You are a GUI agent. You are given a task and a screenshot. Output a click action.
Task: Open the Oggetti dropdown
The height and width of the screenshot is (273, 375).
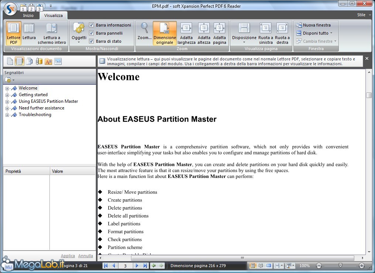coord(79,33)
